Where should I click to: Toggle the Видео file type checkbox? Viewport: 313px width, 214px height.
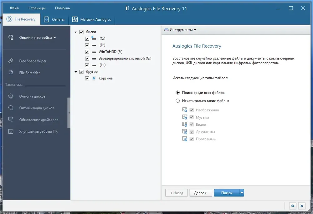[x=192, y=125]
